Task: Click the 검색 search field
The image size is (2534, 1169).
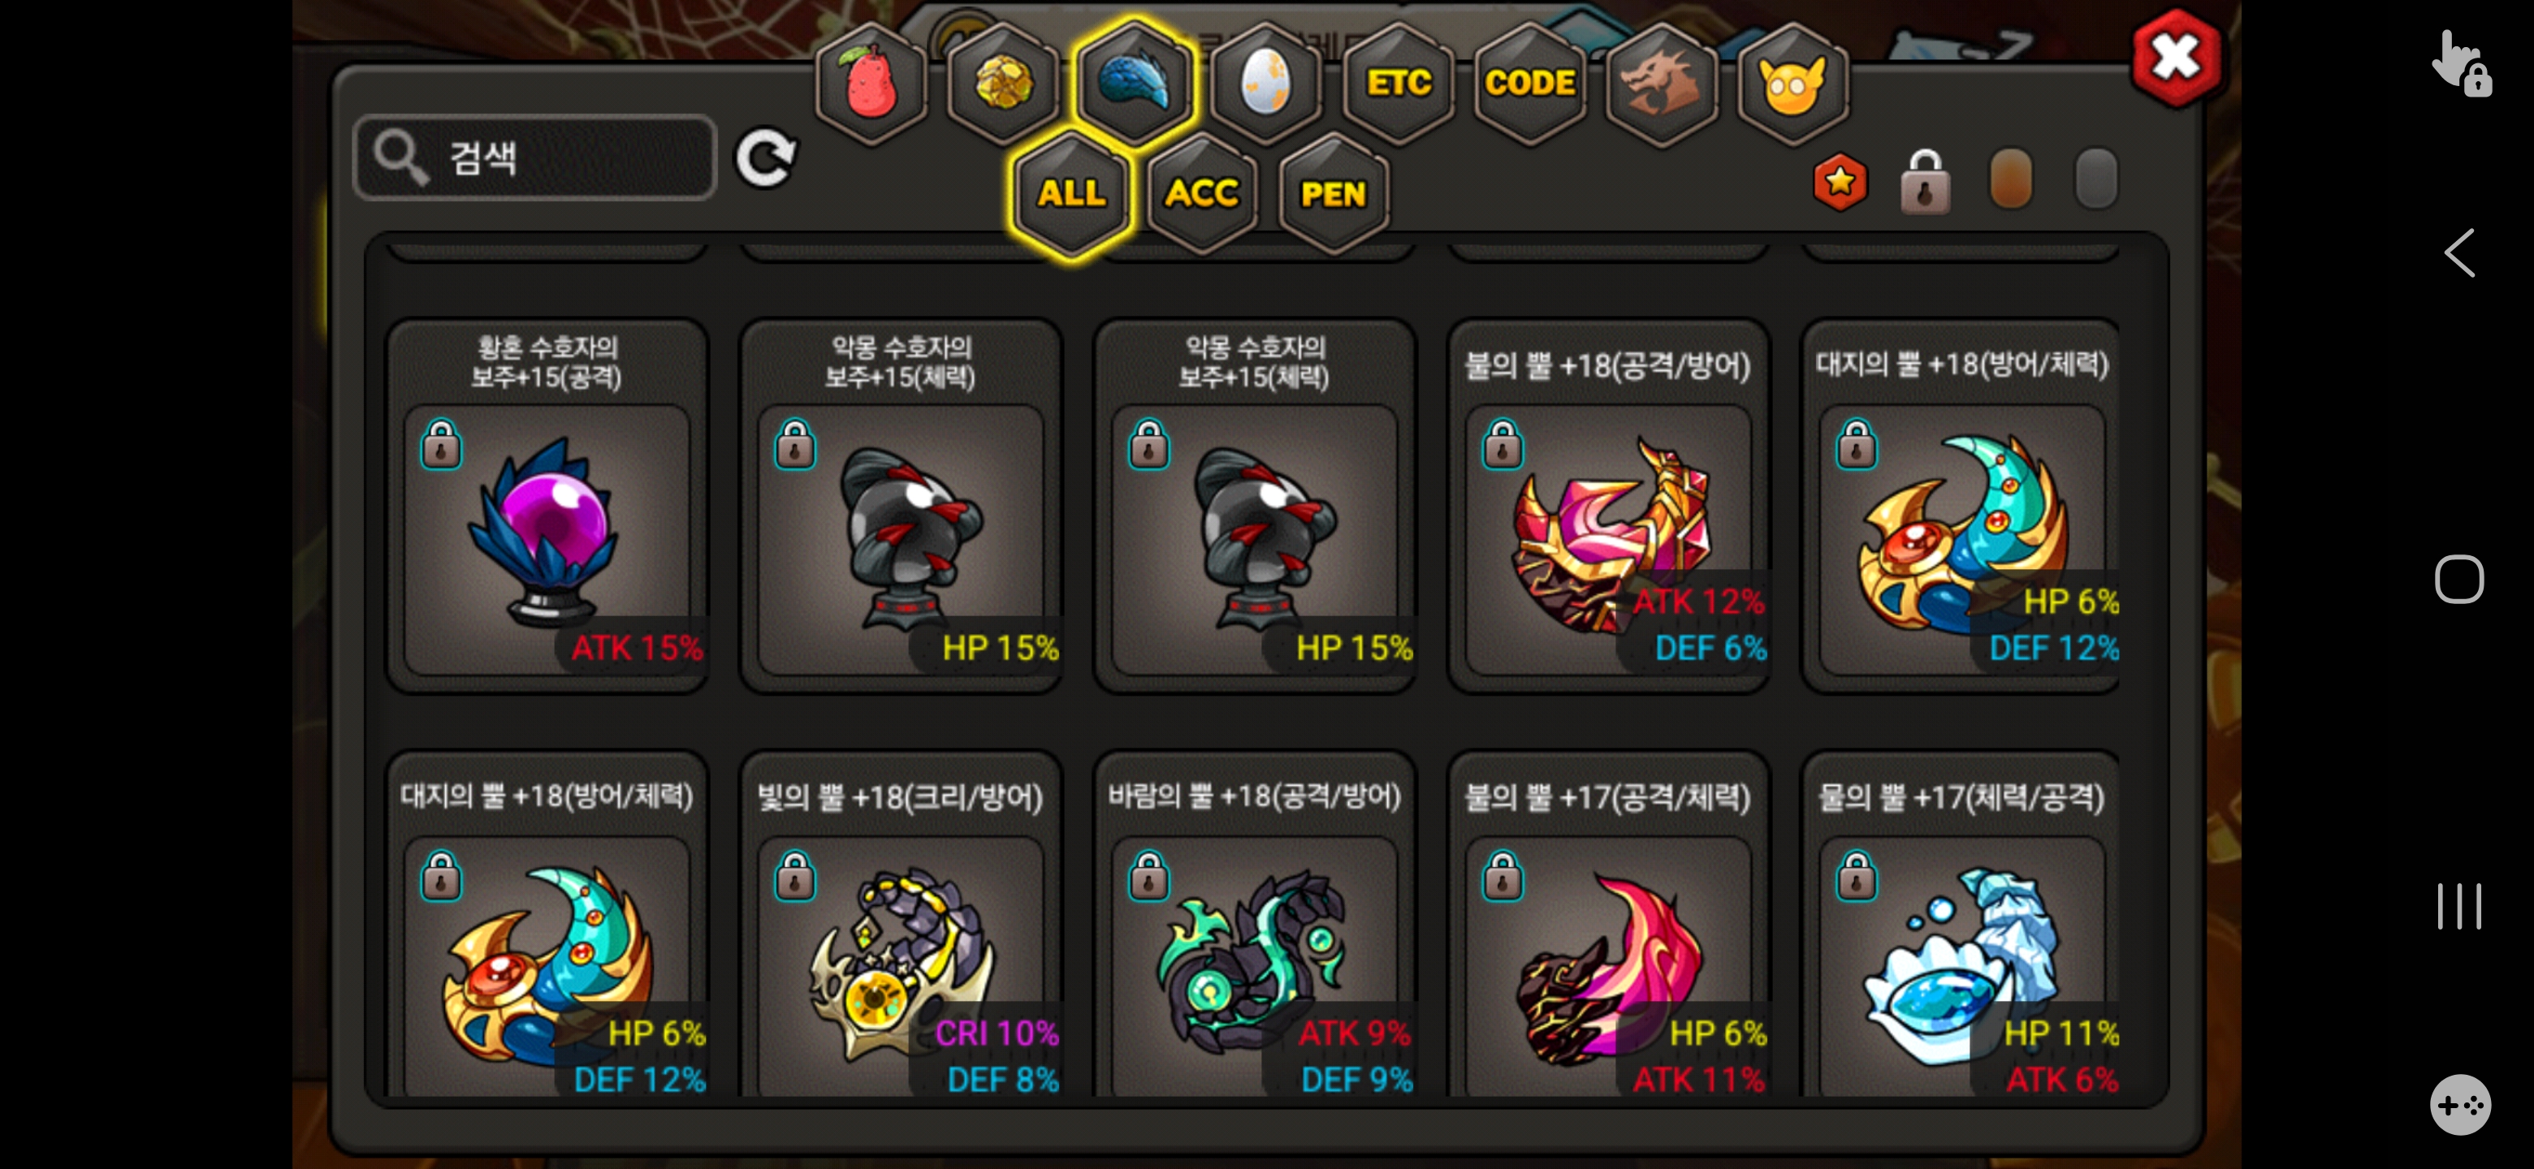Action: point(535,157)
